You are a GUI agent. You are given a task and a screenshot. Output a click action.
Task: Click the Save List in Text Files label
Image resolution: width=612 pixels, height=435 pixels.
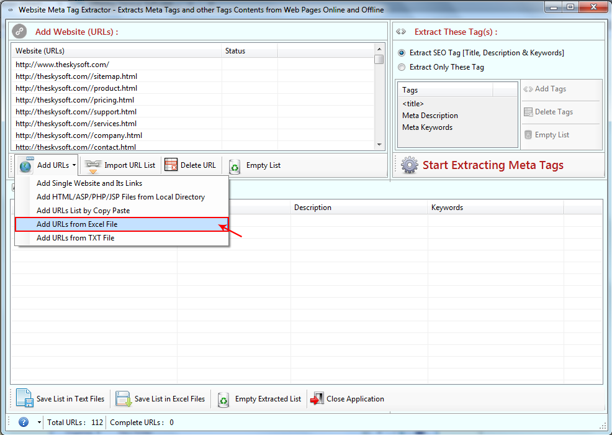71,399
